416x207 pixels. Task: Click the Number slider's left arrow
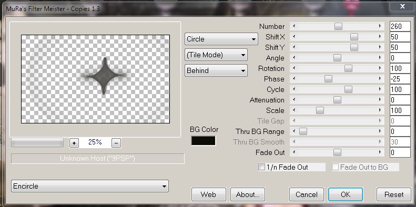click(294, 26)
